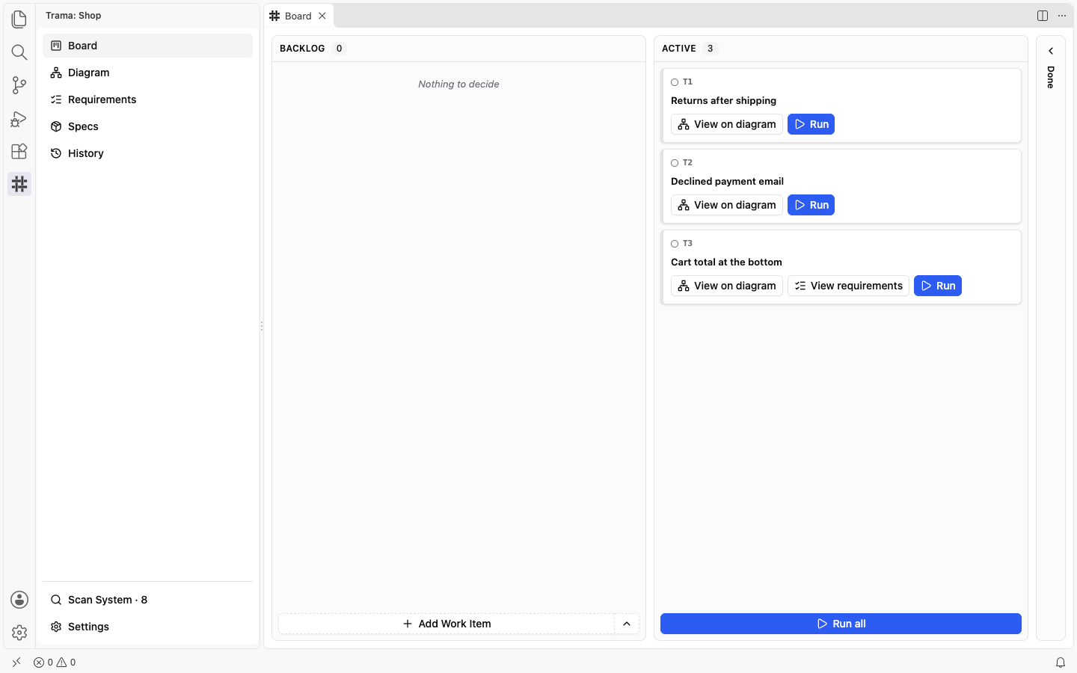Image resolution: width=1077 pixels, height=673 pixels.
Task: Click Run all in Active column
Action: point(841,624)
